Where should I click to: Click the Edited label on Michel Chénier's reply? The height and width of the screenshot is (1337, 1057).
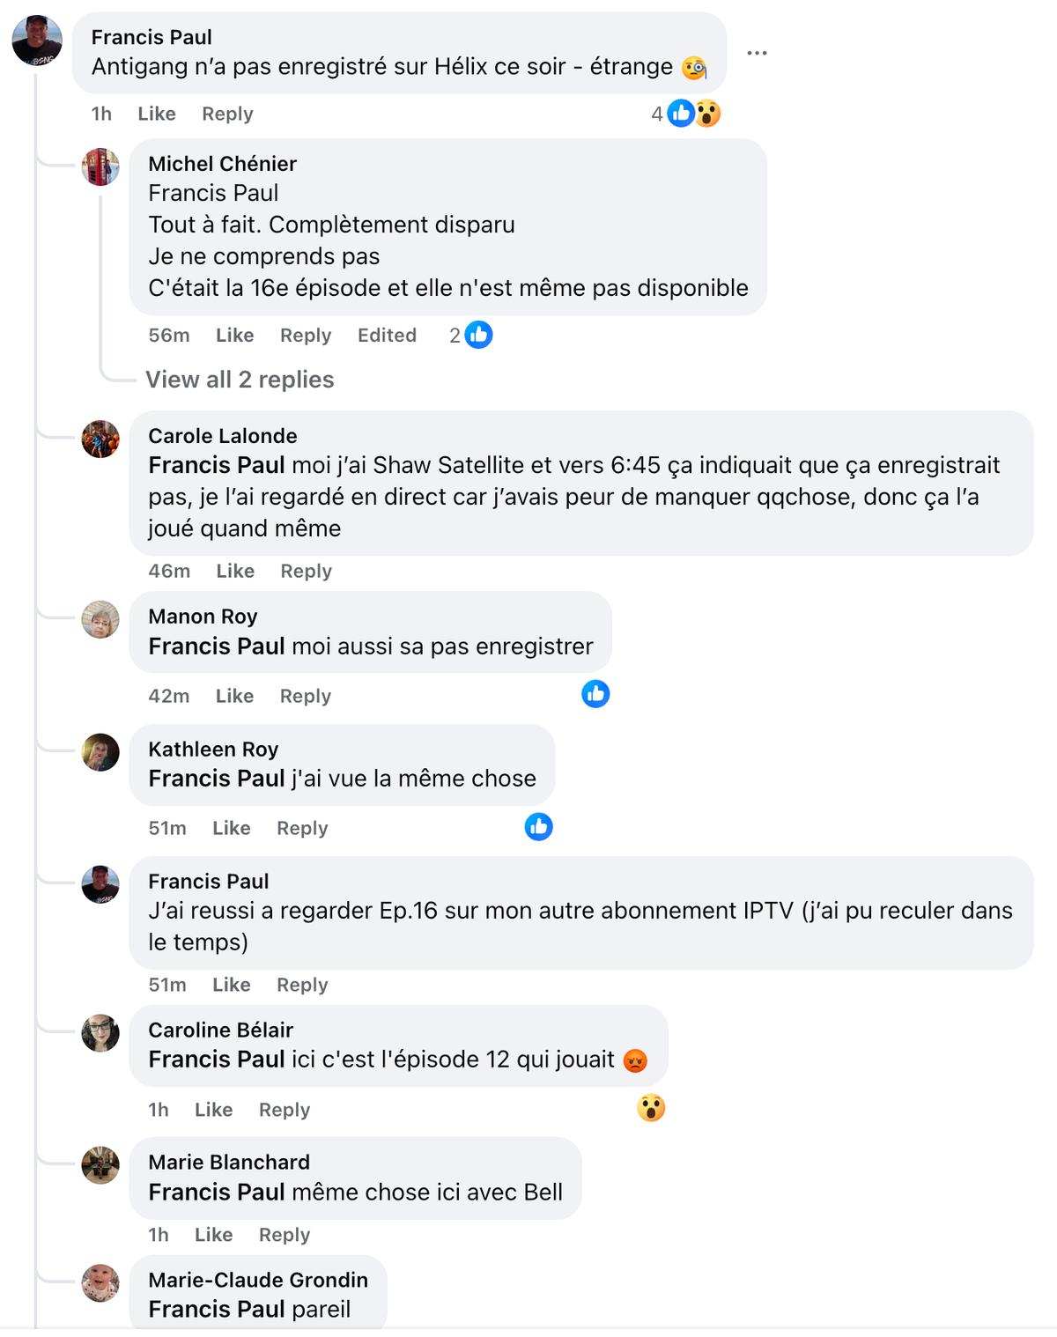[x=387, y=335]
